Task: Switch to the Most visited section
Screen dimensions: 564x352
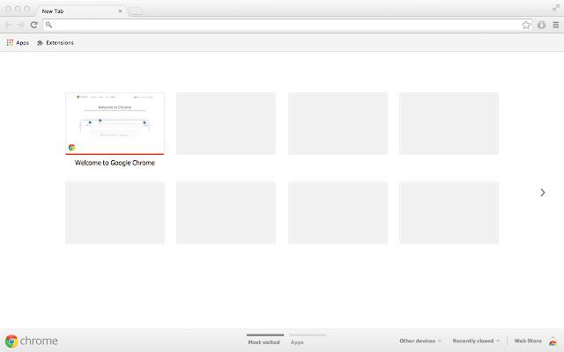Action: click(263, 341)
